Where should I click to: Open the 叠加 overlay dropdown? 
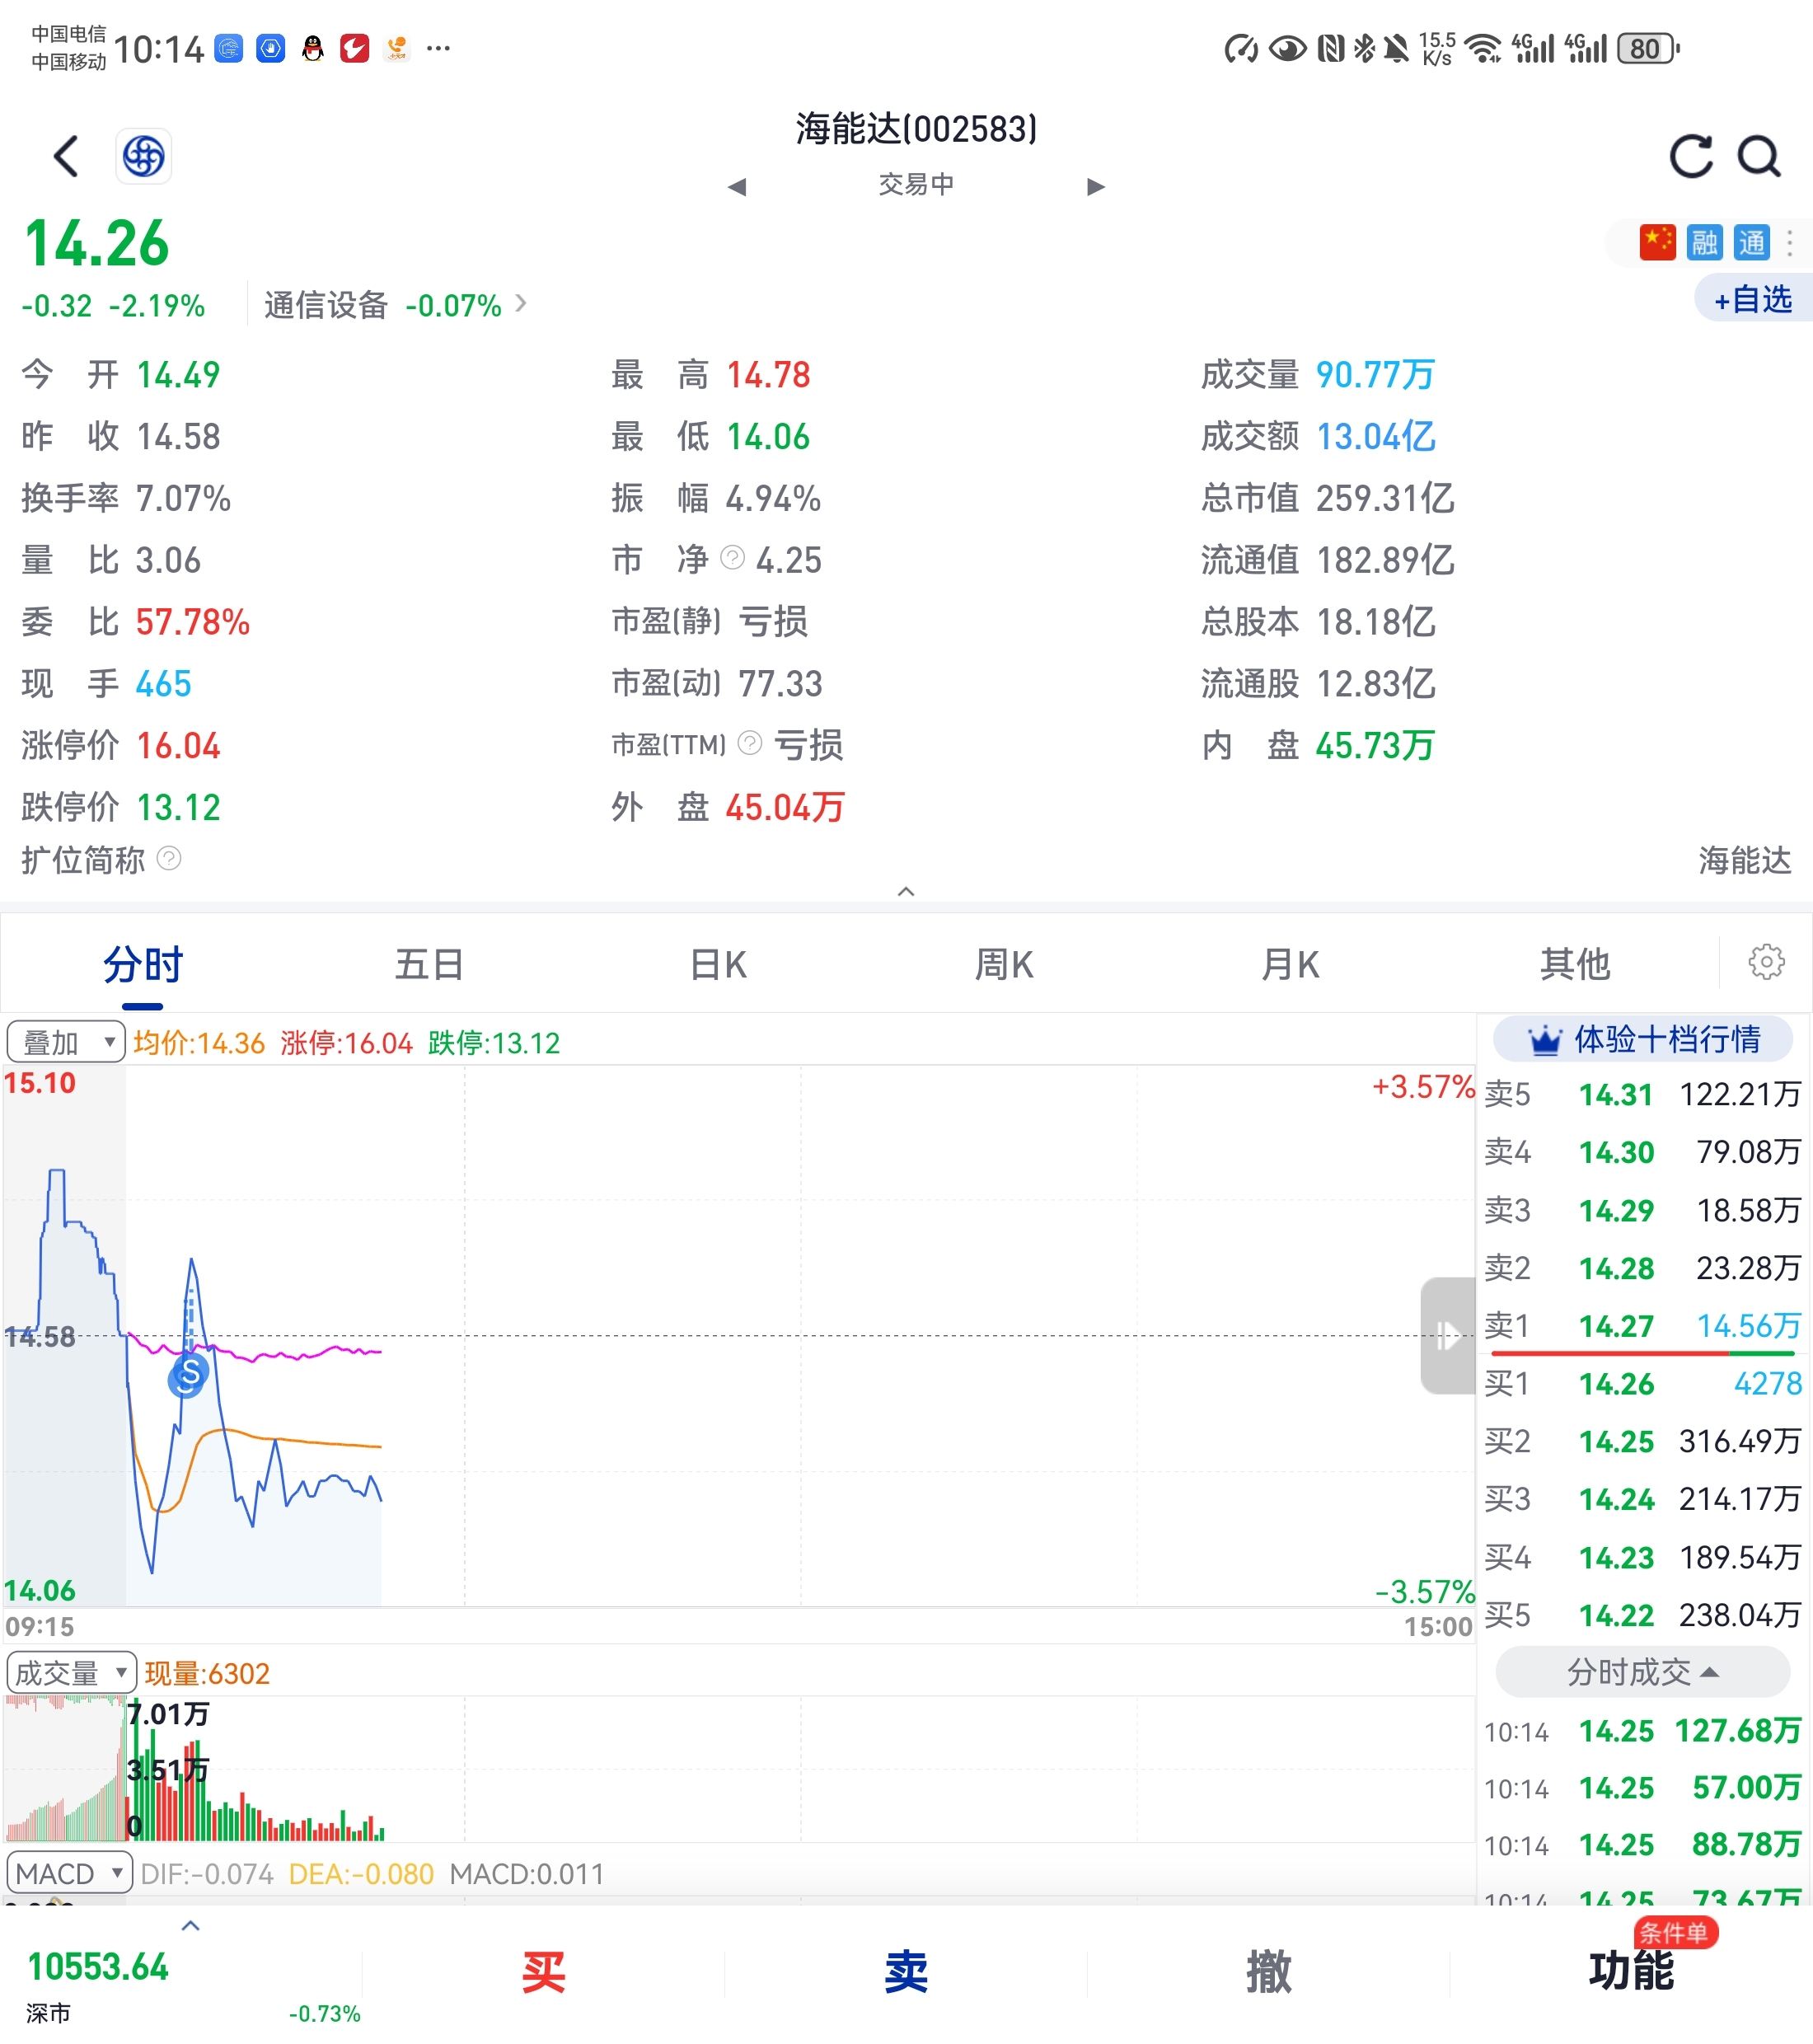[66, 1042]
